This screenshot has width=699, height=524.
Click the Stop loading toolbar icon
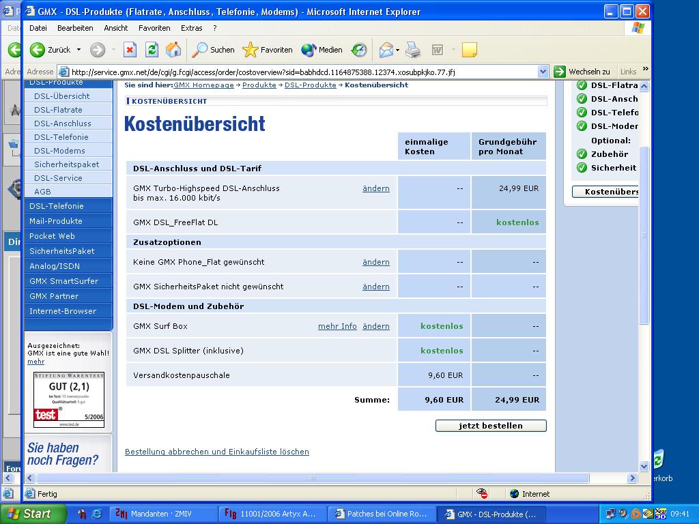pos(130,50)
